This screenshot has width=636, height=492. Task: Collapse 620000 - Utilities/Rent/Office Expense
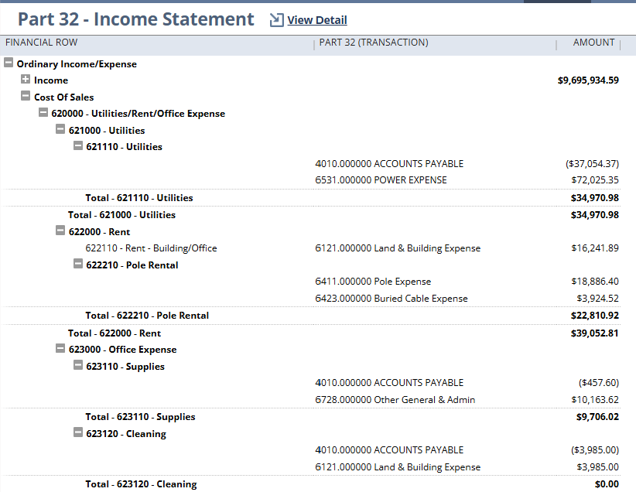tap(43, 112)
